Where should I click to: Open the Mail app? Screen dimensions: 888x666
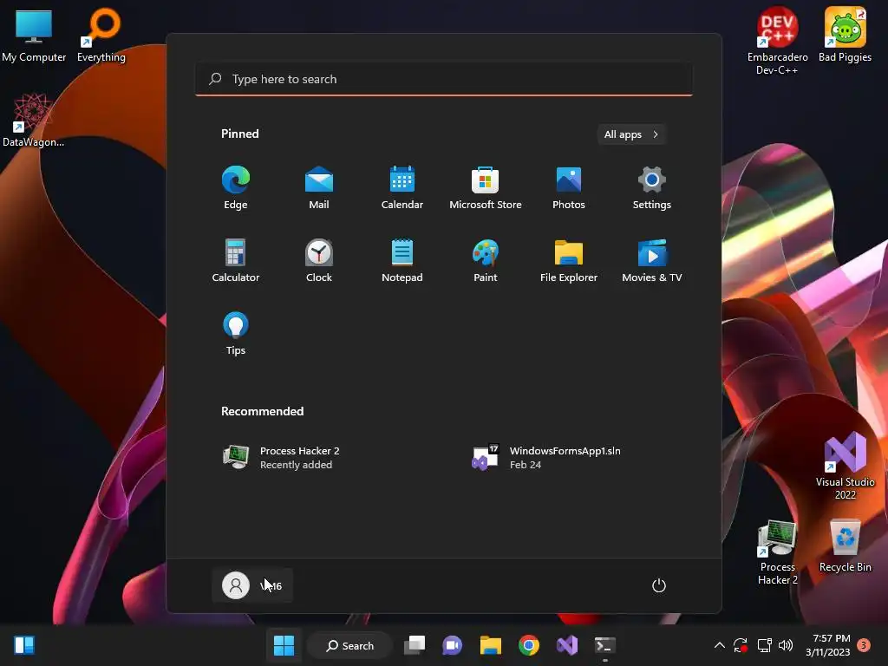pos(319,188)
